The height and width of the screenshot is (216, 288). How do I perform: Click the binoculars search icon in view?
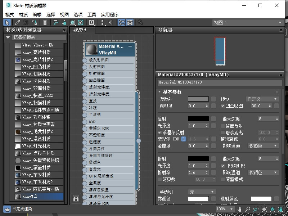tap(76, 198)
